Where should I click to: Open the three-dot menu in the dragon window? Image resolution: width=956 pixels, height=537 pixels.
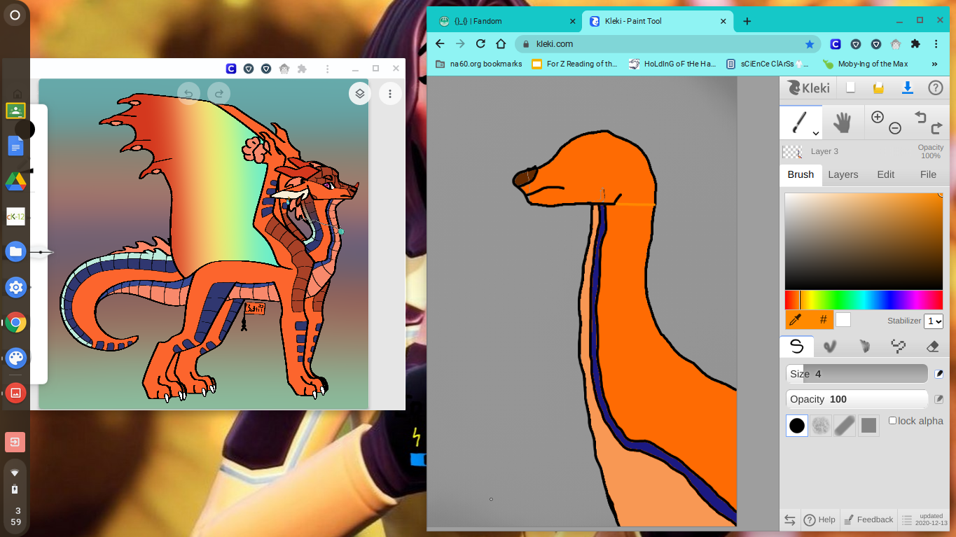point(390,94)
